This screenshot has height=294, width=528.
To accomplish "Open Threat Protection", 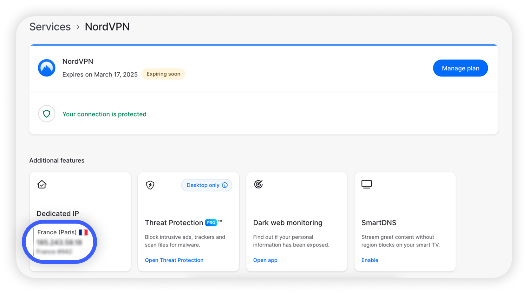I will [x=174, y=260].
